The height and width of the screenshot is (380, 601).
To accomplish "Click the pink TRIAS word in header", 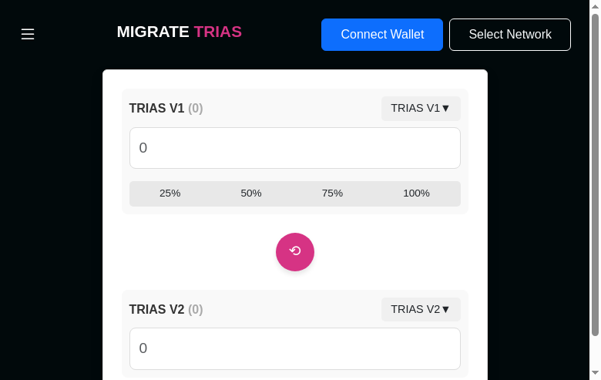I will point(217,32).
